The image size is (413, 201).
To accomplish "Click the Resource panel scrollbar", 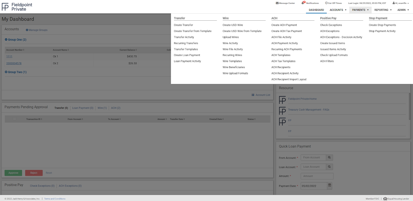I will coord(409,107).
